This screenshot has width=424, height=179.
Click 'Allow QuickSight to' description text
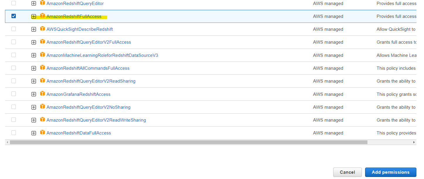396,29
